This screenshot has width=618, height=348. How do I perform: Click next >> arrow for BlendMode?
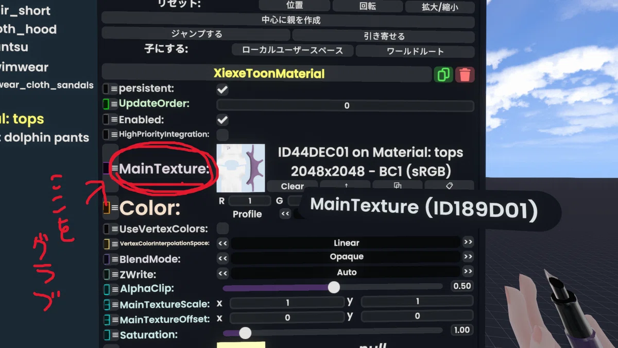(x=468, y=257)
